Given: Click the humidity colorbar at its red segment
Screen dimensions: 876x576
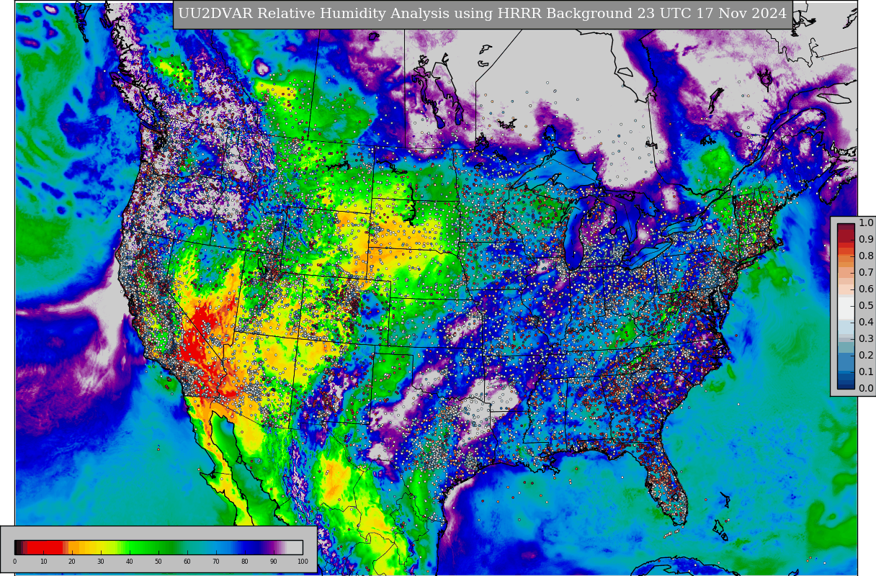Looking at the screenshot, I should click(x=43, y=546).
